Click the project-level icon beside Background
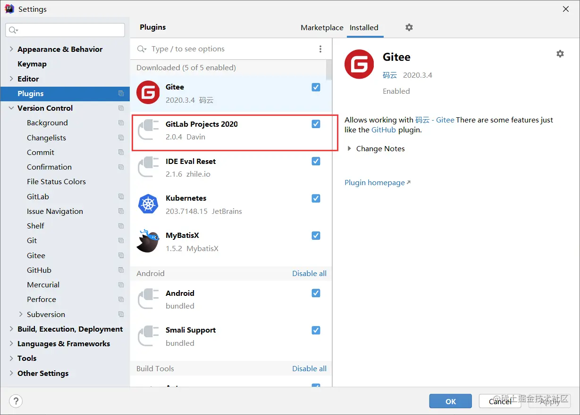This screenshot has width=580, height=415. click(121, 122)
